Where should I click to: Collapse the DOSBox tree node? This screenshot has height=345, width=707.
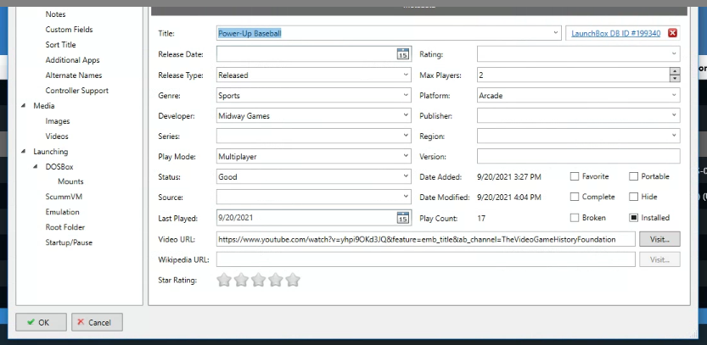(35, 167)
